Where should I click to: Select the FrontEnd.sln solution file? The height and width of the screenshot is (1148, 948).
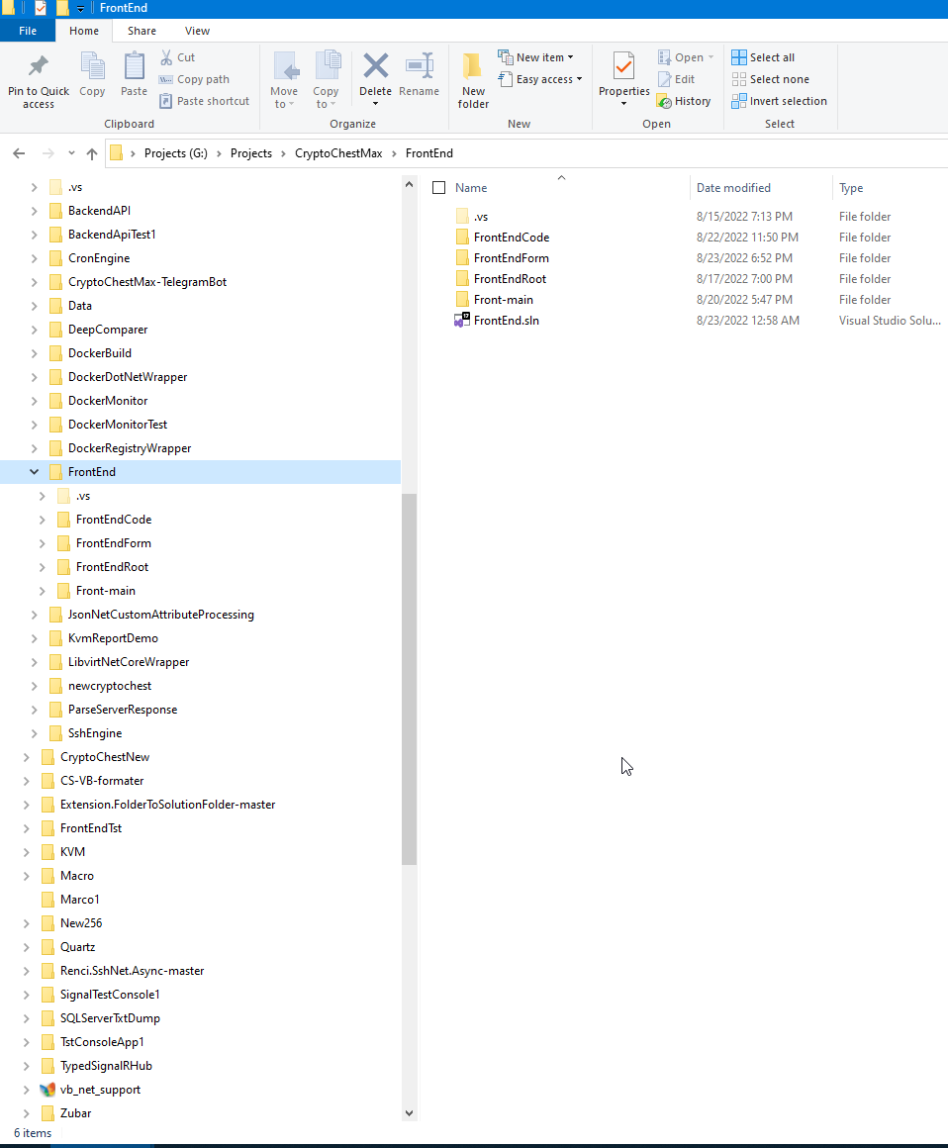tap(506, 320)
